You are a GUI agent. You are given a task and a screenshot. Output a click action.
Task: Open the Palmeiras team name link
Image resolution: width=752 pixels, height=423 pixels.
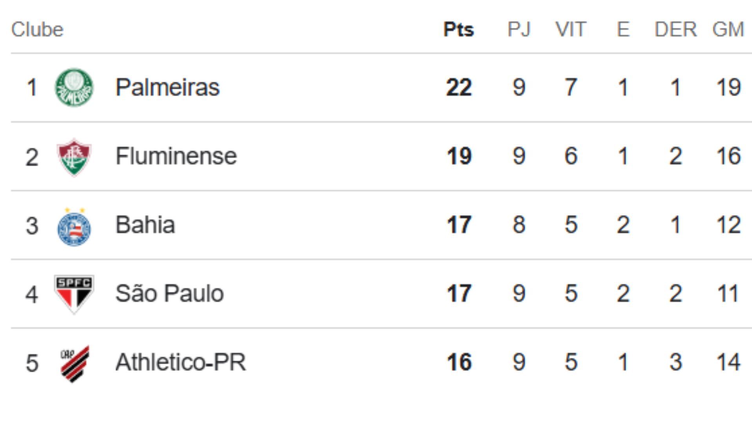(167, 87)
